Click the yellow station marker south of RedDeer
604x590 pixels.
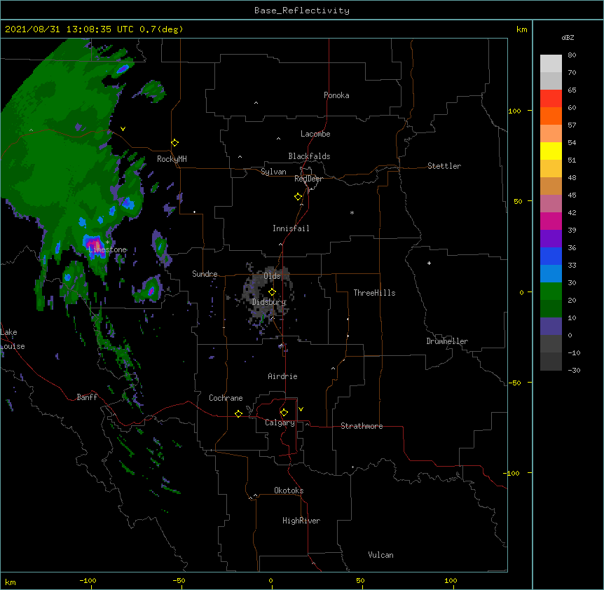point(298,197)
